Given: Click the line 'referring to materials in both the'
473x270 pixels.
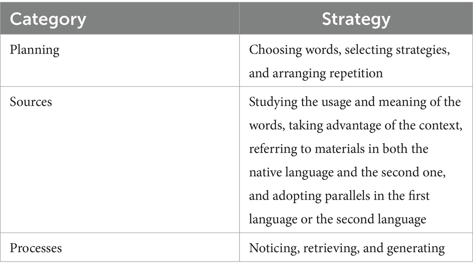Looking at the screenshot, I should pyautogui.click(x=339, y=147).
